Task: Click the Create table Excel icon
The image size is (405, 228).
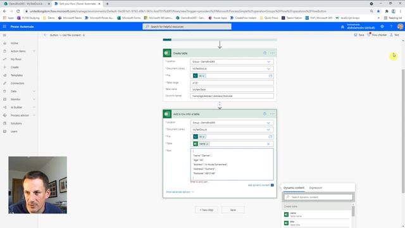Action: (x=167, y=53)
